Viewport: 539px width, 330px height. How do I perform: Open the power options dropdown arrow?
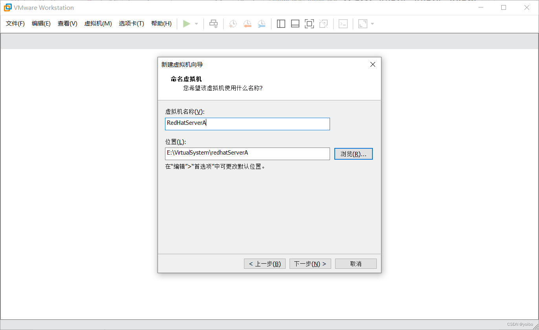point(196,24)
